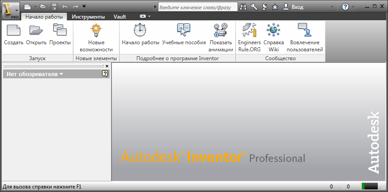Viewport: 388px width, 192px height.
Task: Expand the search box arrow left of the field
Action: point(155,7)
